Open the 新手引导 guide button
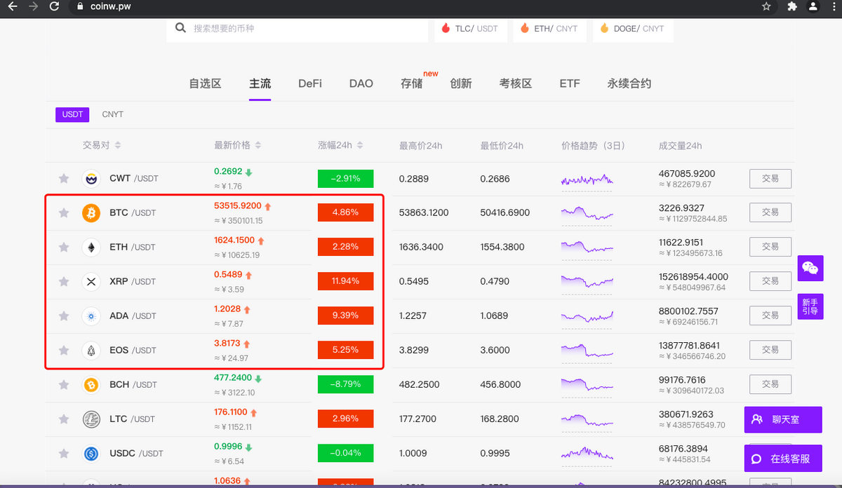Screen dimensions: 842x488 click(810, 306)
